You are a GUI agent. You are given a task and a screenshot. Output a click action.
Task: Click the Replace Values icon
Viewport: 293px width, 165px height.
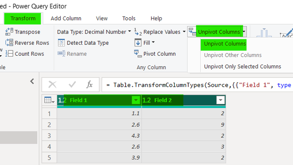pyautogui.click(x=138, y=32)
